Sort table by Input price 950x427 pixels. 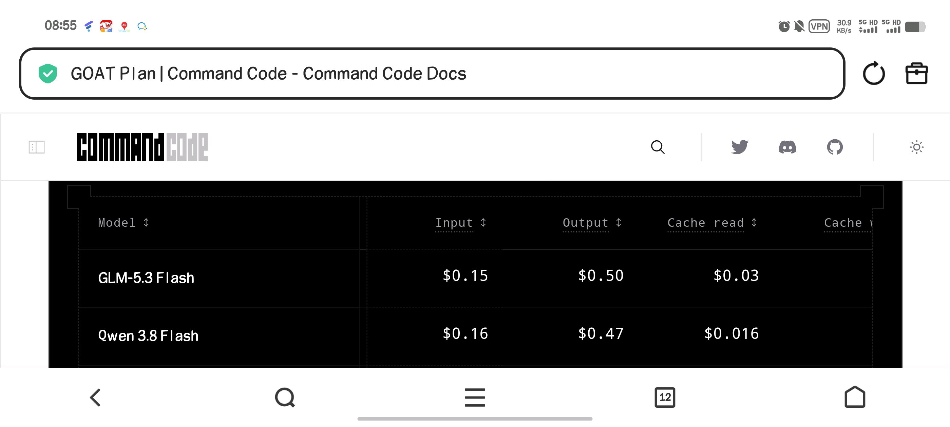click(461, 223)
